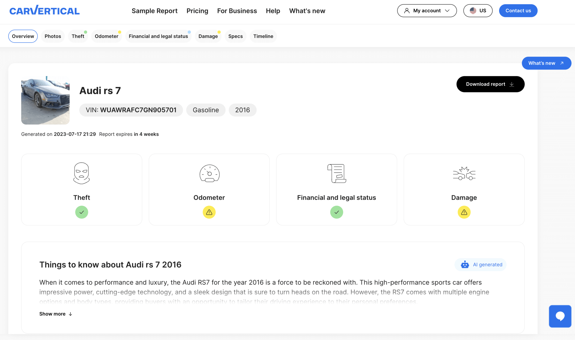Click the Download report button

(490, 84)
